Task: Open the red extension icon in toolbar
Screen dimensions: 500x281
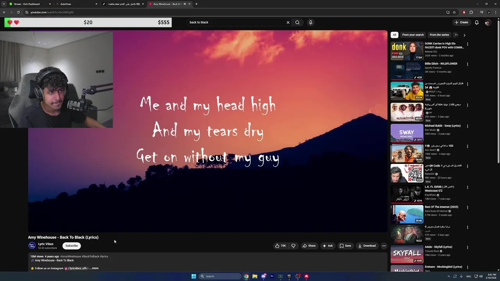Action: click(x=464, y=12)
